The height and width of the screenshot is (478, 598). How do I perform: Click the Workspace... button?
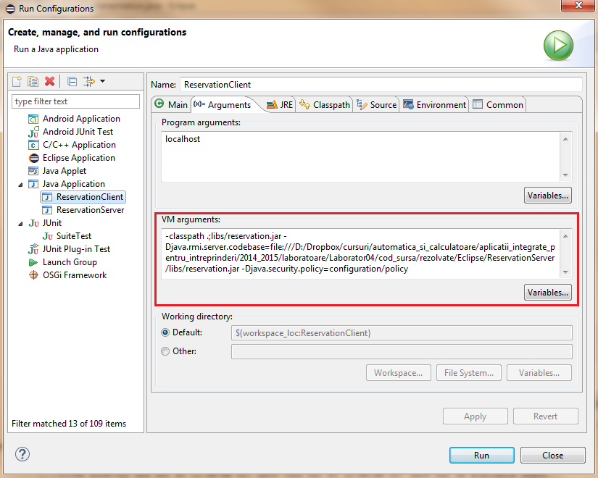[x=398, y=373]
